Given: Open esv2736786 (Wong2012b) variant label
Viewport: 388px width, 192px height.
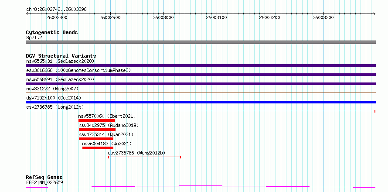Looking at the screenshot, I should coord(136,153).
